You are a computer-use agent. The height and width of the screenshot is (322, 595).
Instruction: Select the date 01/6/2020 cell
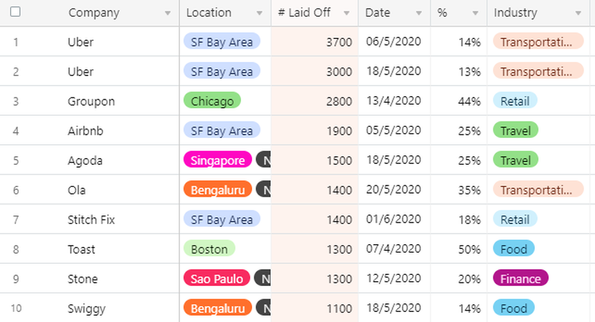tap(394, 219)
